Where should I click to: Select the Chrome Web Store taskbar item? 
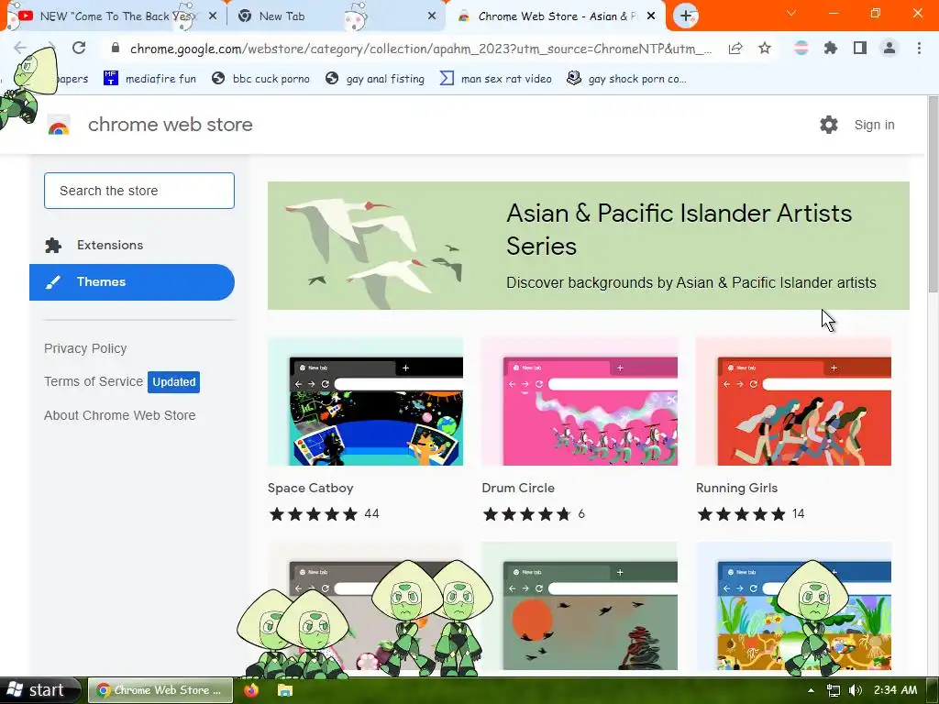pyautogui.click(x=160, y=690)
